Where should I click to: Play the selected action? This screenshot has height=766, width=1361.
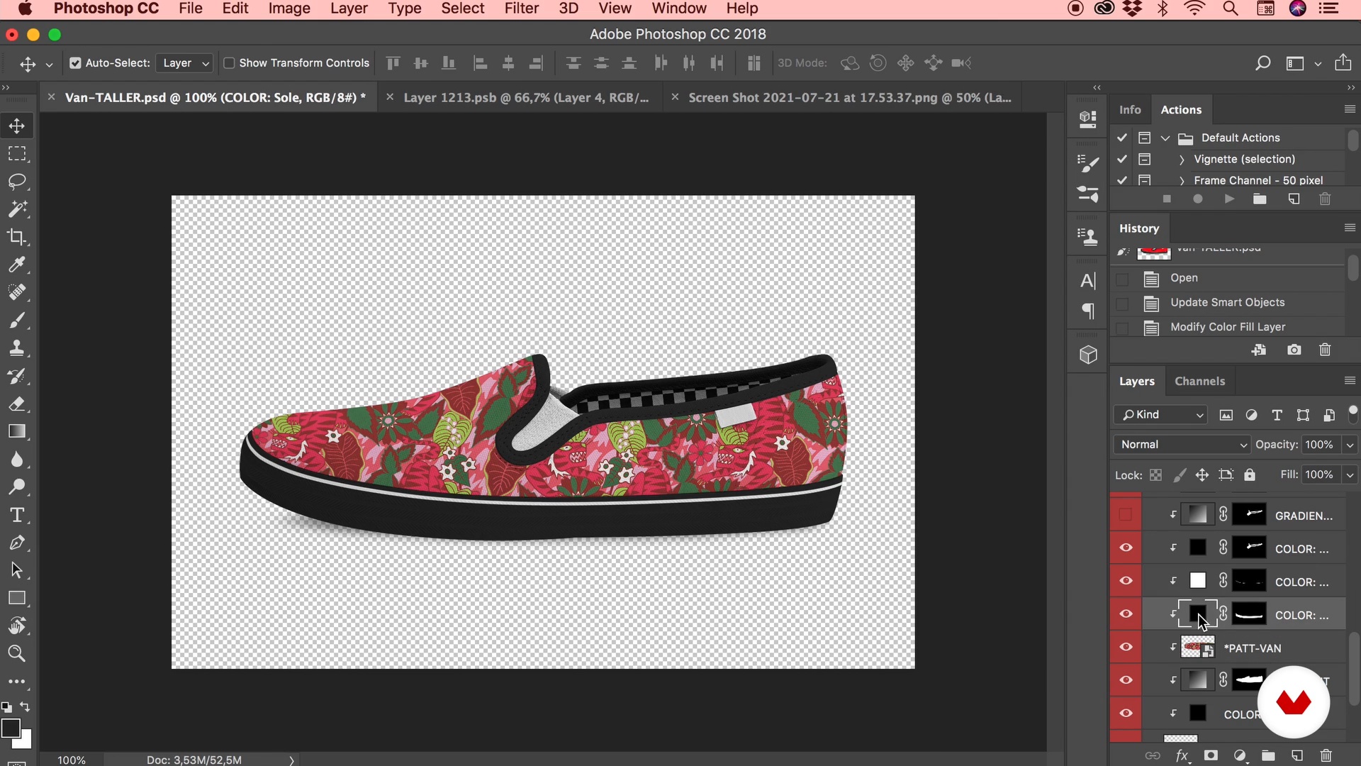point(1229,199)
